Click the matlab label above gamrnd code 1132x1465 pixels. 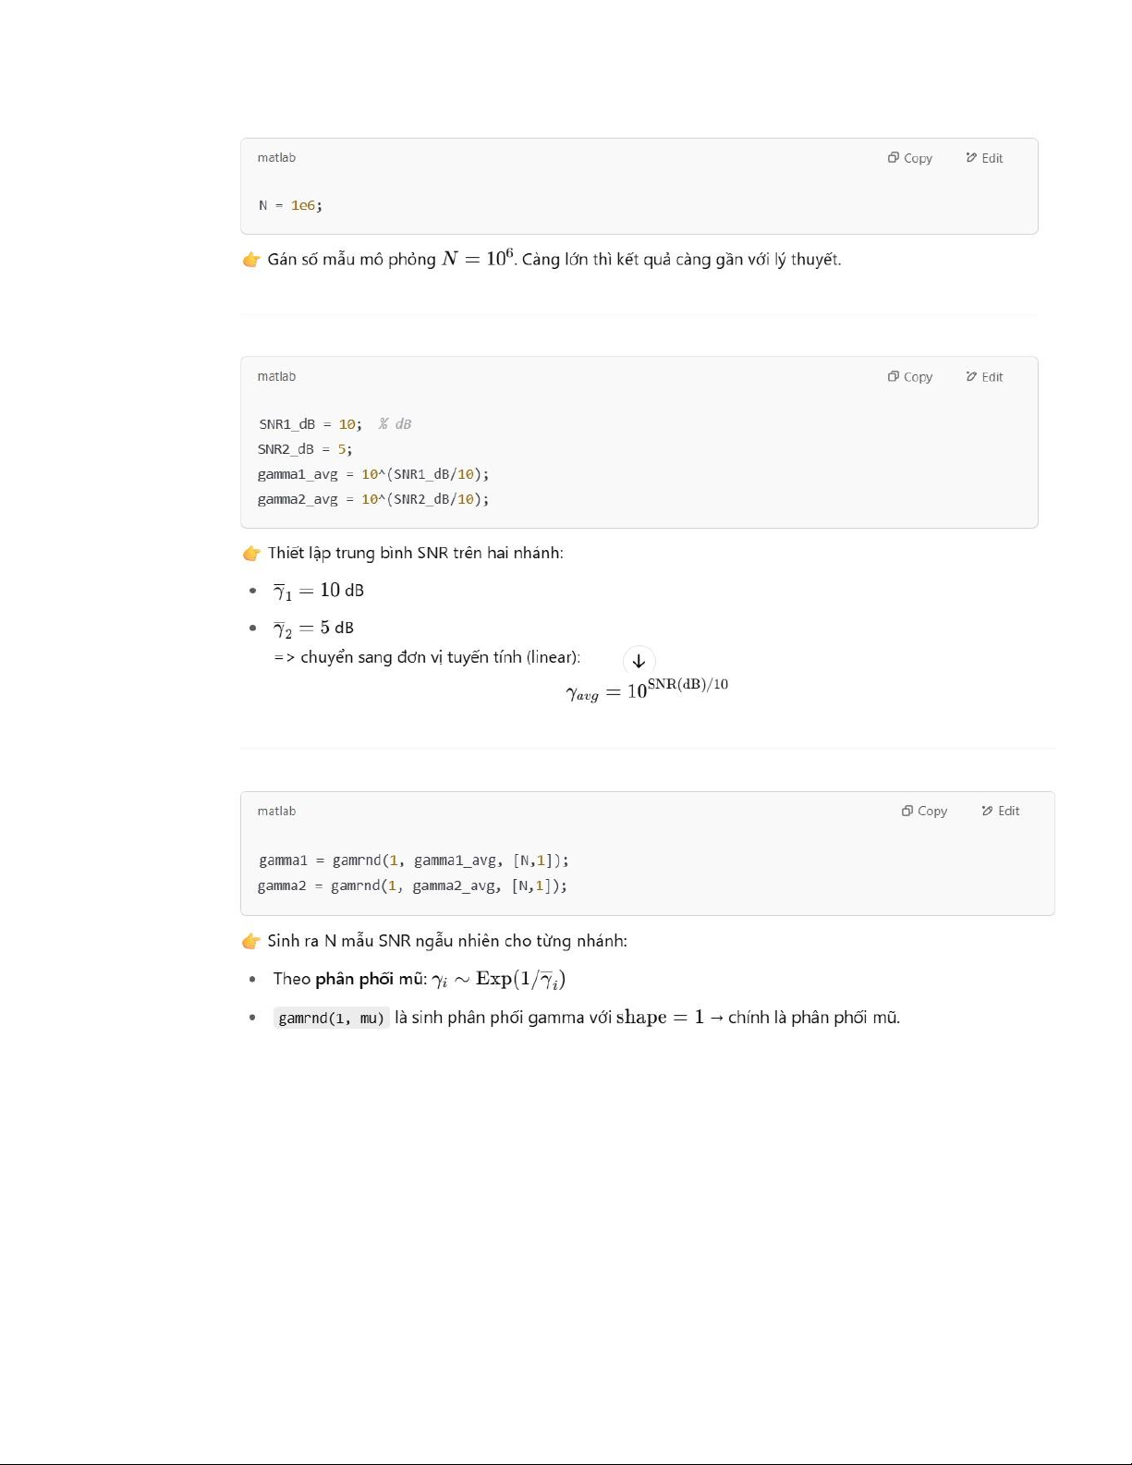(276, 811)
